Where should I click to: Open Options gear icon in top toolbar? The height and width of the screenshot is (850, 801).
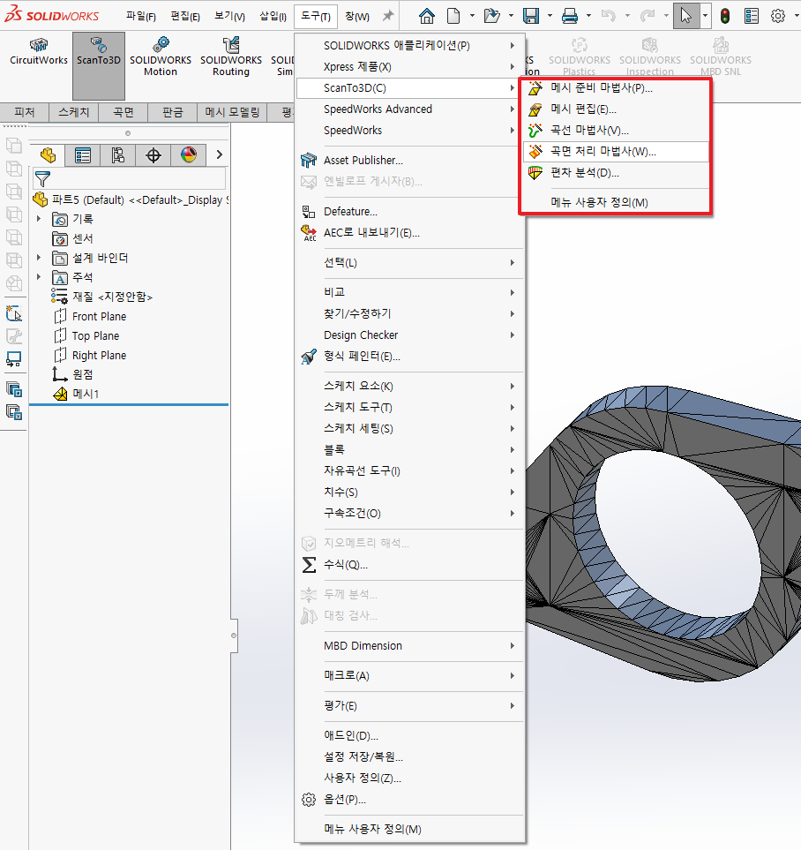(778, 16)
